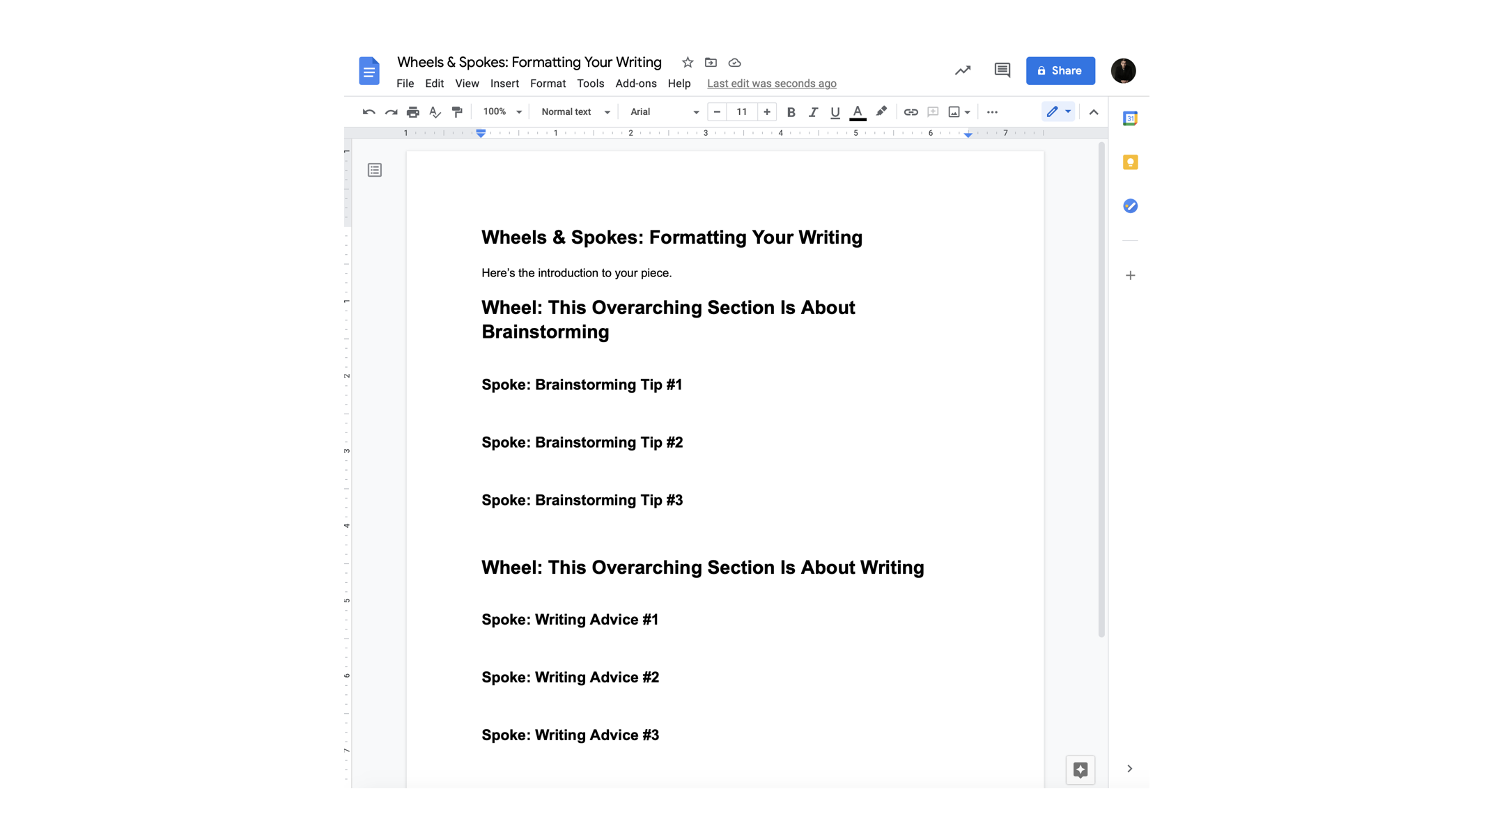
Task: Toggle bold formatting
Action: (791, 112)
